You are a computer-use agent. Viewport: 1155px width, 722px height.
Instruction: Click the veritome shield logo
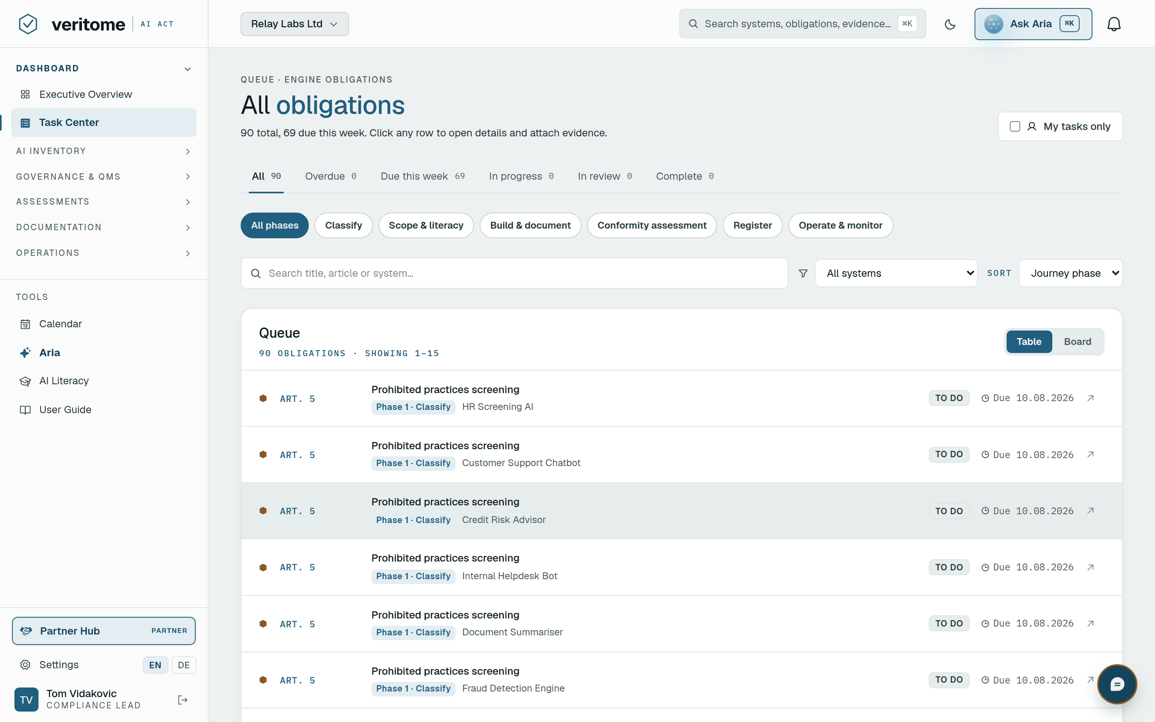28,24
